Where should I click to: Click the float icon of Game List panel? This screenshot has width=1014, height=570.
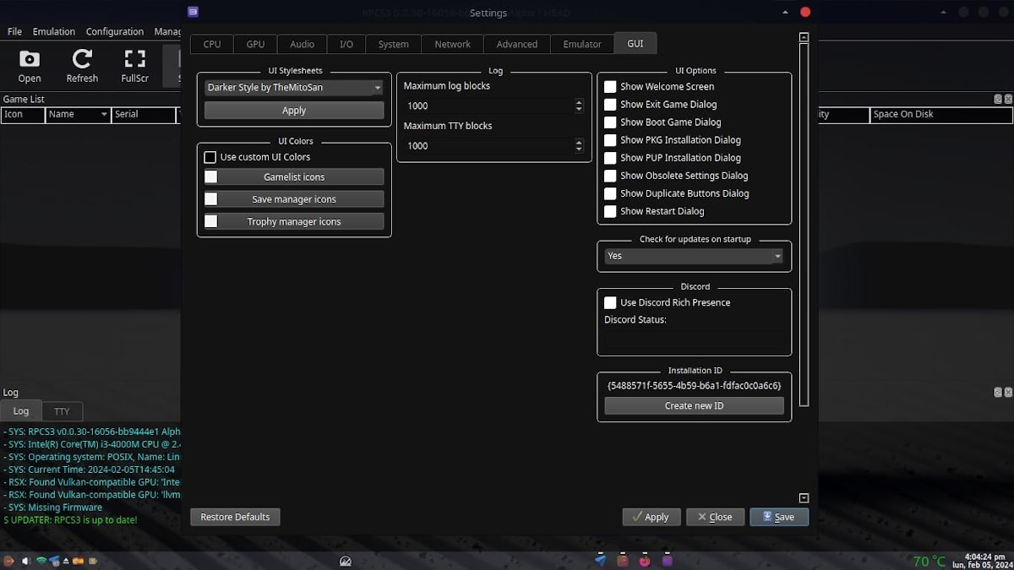(997, 99)
